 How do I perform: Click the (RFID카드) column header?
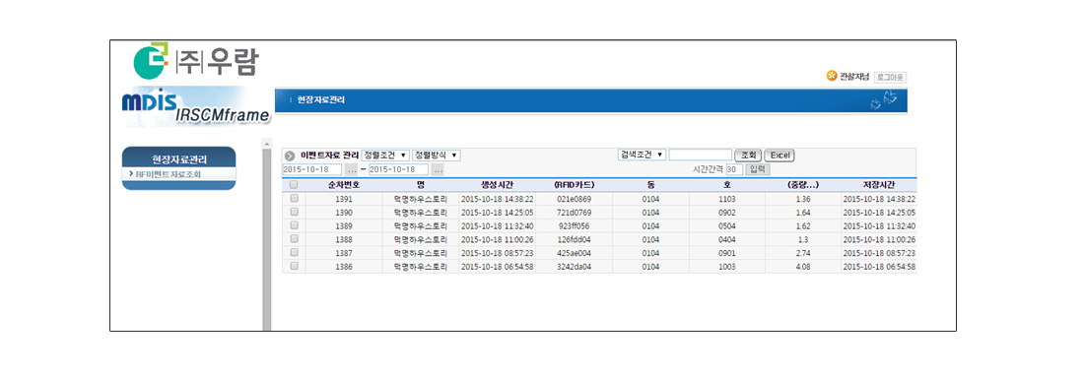coord(574,185)
